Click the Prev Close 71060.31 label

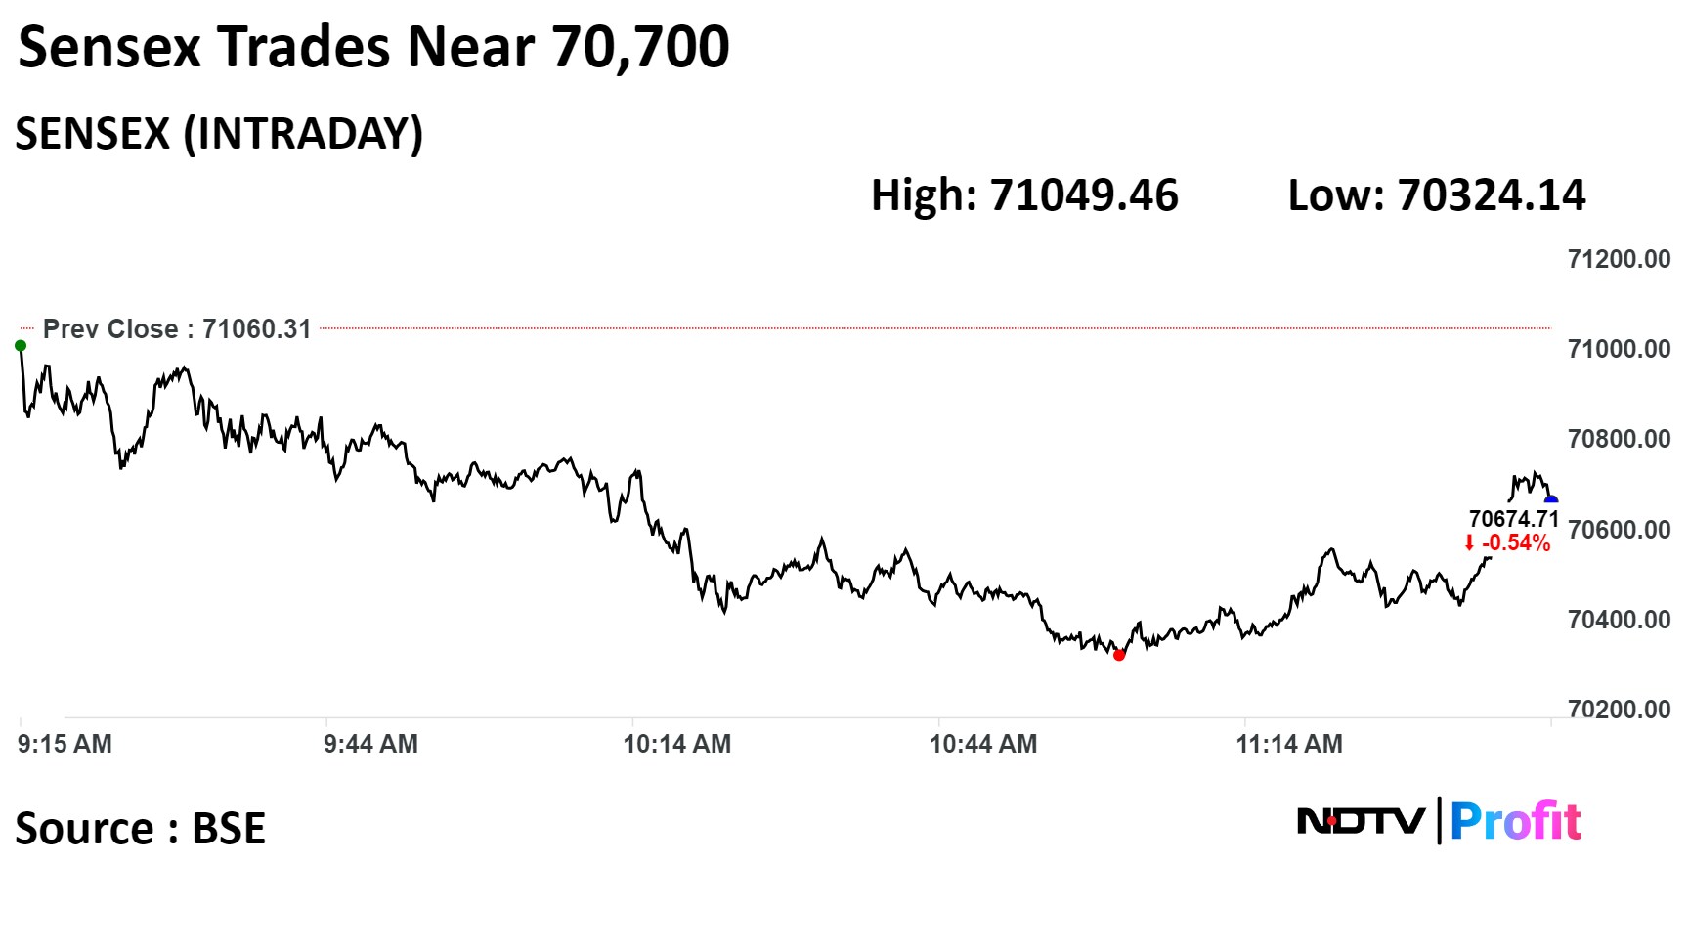click(177, 329)
